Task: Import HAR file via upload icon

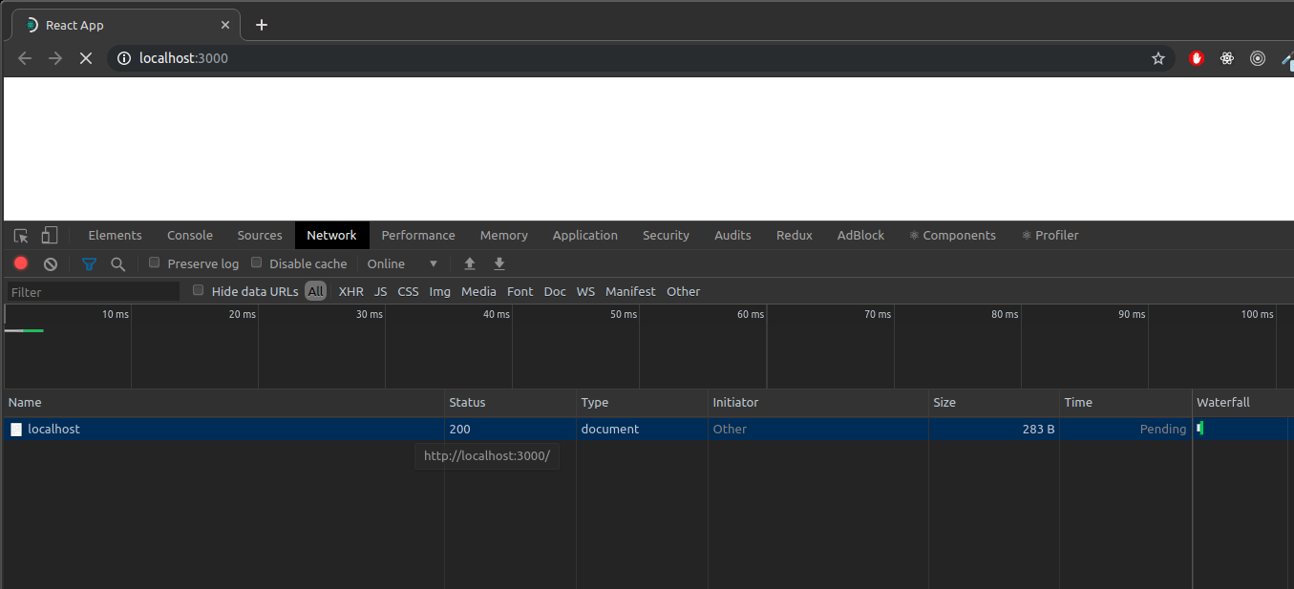Action: [468, 263]
